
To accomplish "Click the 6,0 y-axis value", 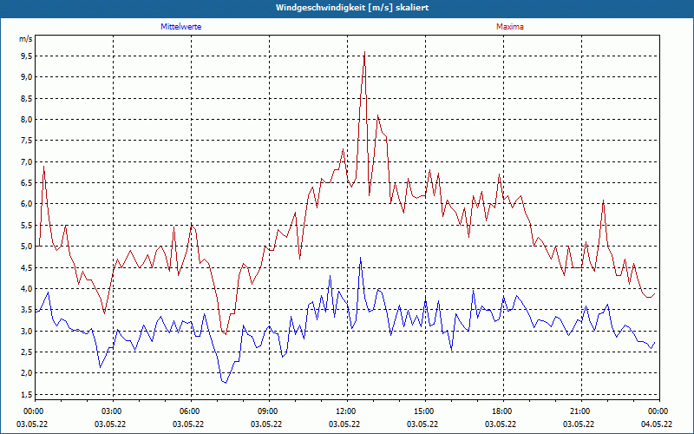I will click(x=27, y=204).
